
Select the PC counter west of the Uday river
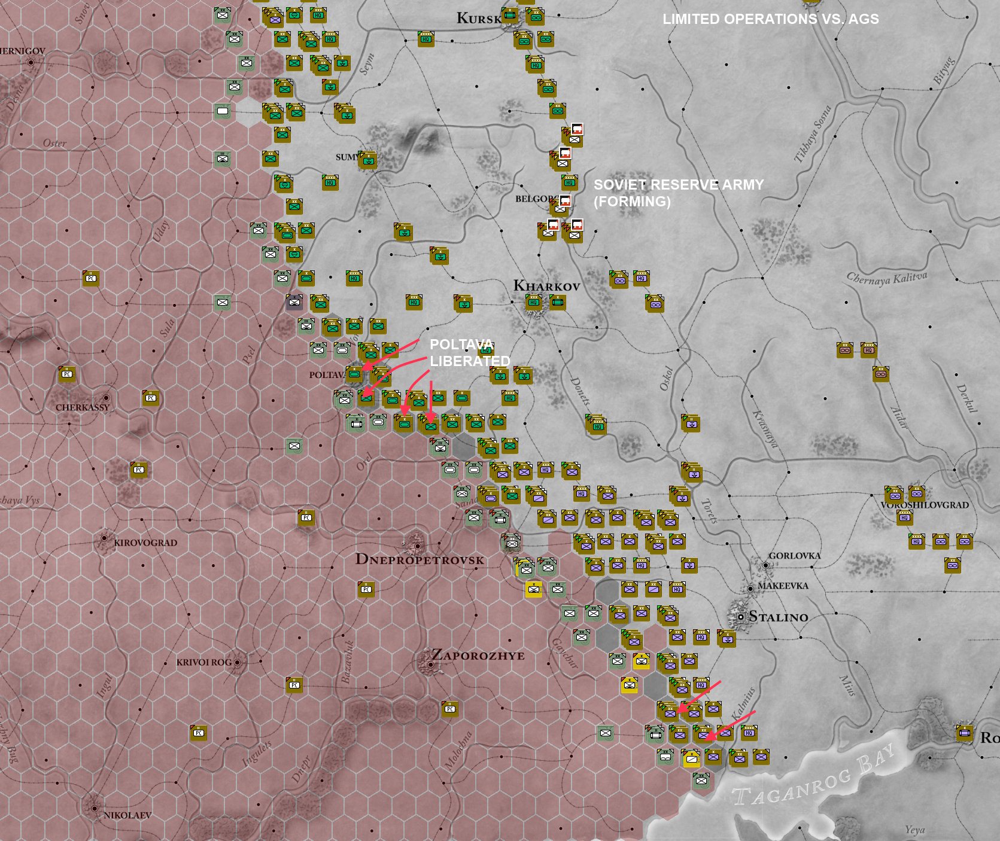click(x=90, y=278)
